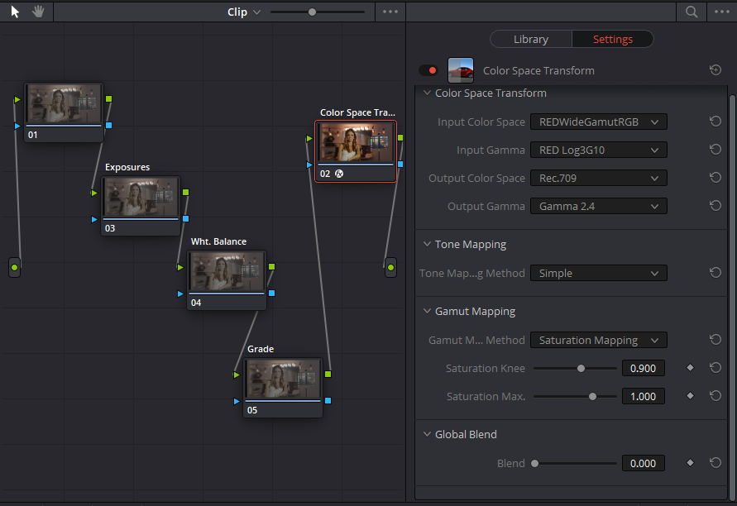The width and height of the screenshot is (737, 506).
Task: Reset the Blend value
Action: click(x=715, y=463)
